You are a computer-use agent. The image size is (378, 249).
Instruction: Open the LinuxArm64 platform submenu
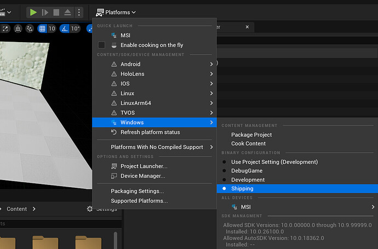tap(154, 103)
